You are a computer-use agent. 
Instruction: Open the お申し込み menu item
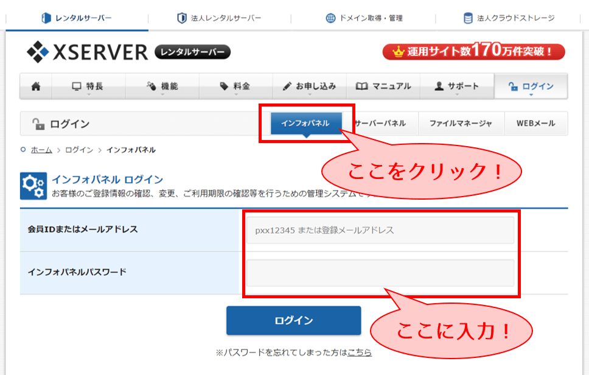(309, 86)
